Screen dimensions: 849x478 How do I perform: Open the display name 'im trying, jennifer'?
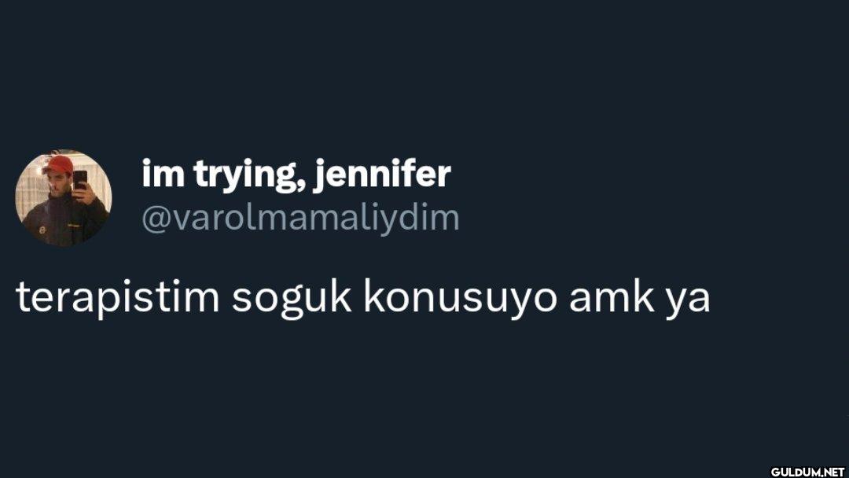(x=296, y=175)
